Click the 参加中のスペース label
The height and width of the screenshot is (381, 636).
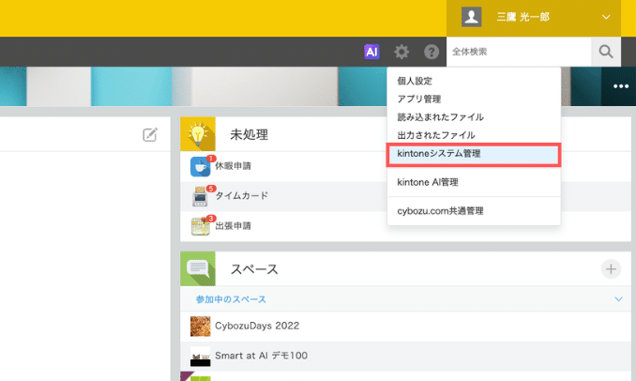231,299
